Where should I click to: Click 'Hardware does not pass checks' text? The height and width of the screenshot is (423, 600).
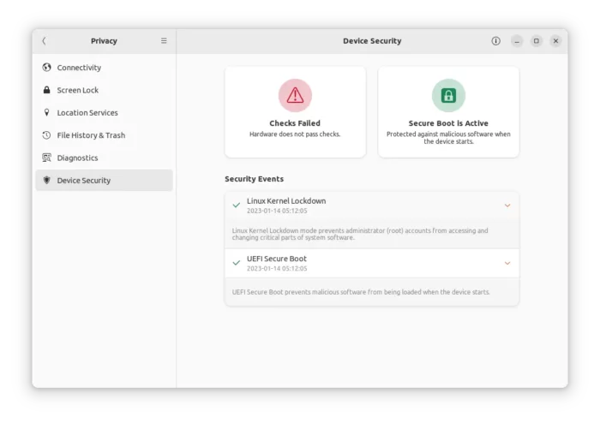coord(295,134)
